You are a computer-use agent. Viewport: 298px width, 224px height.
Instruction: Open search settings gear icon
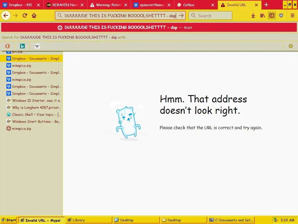coord(291,46)
